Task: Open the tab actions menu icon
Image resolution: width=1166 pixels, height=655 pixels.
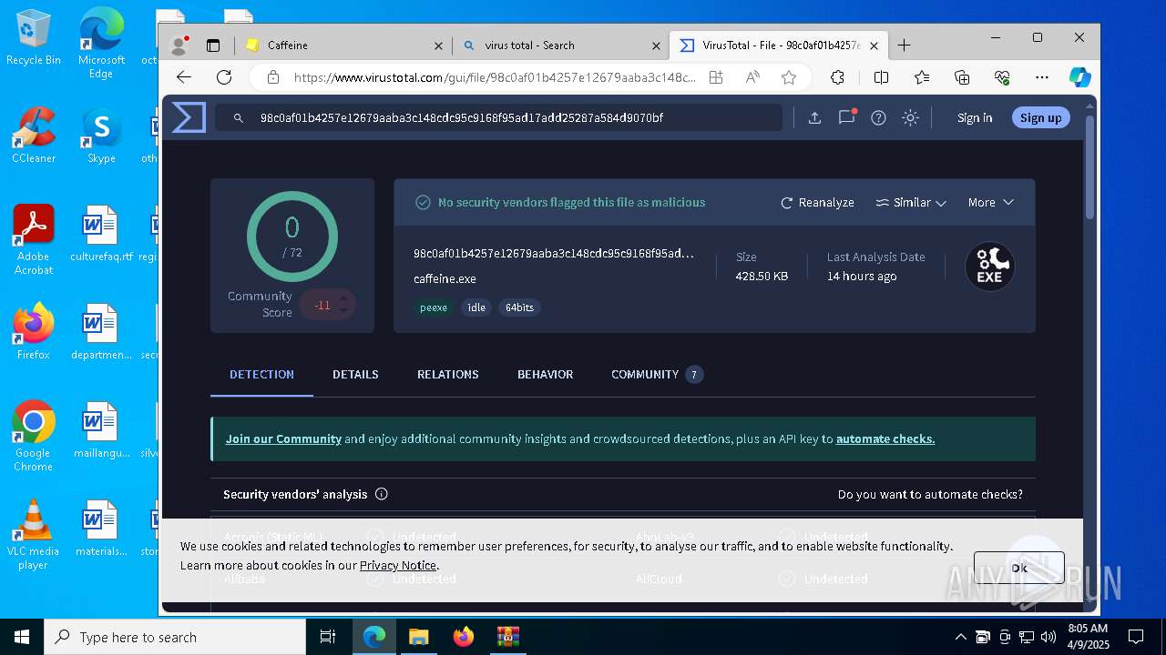Action: coord(213,45)
